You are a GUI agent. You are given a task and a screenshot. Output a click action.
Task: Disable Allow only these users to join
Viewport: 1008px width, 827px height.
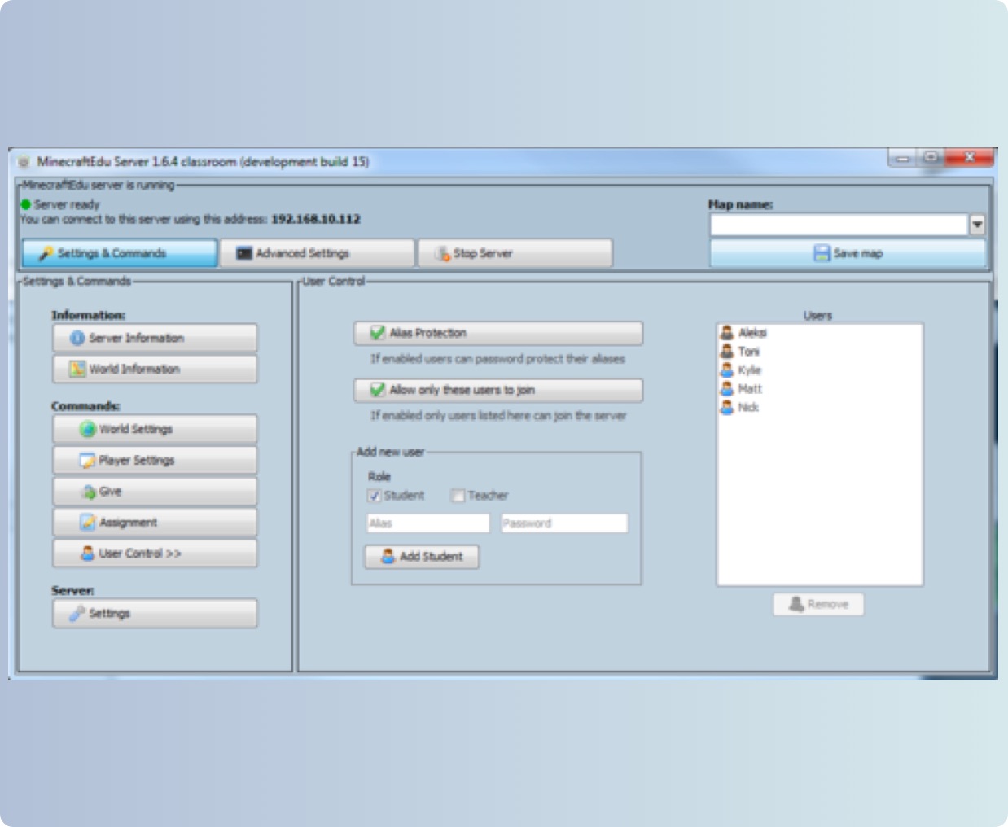(378, 390)
